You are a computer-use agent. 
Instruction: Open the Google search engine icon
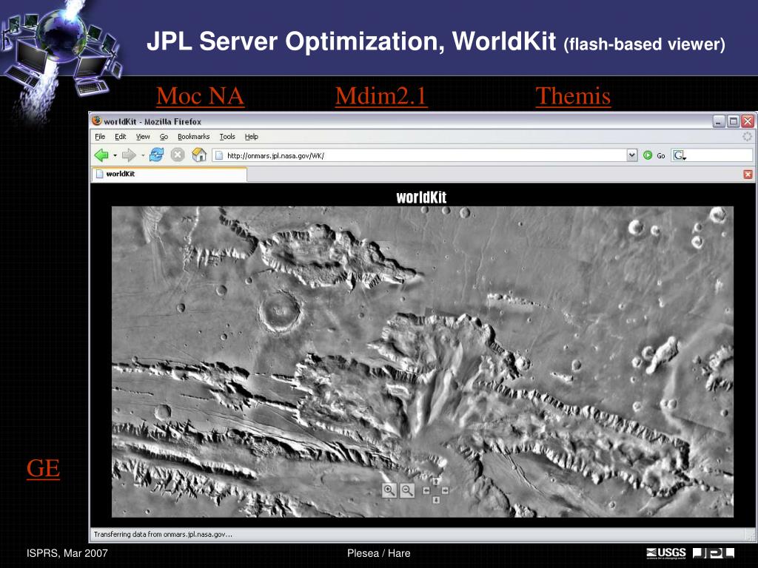680,155
